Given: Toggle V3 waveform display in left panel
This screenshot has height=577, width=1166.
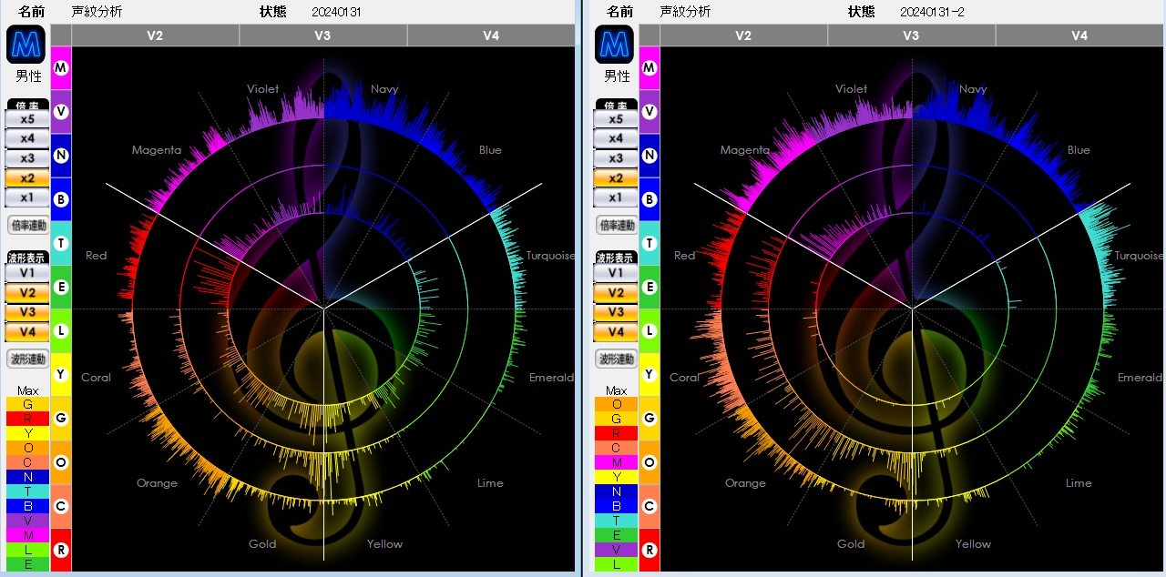Looking at the screenshot, I should [x=27, y=312].
